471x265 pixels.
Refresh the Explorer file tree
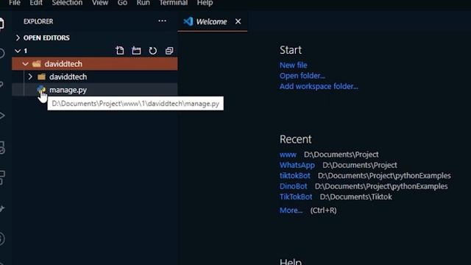[152, 51]
